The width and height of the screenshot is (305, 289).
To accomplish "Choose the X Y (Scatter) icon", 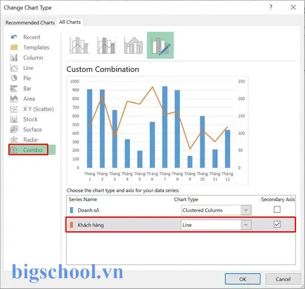I will coord(14,109).
